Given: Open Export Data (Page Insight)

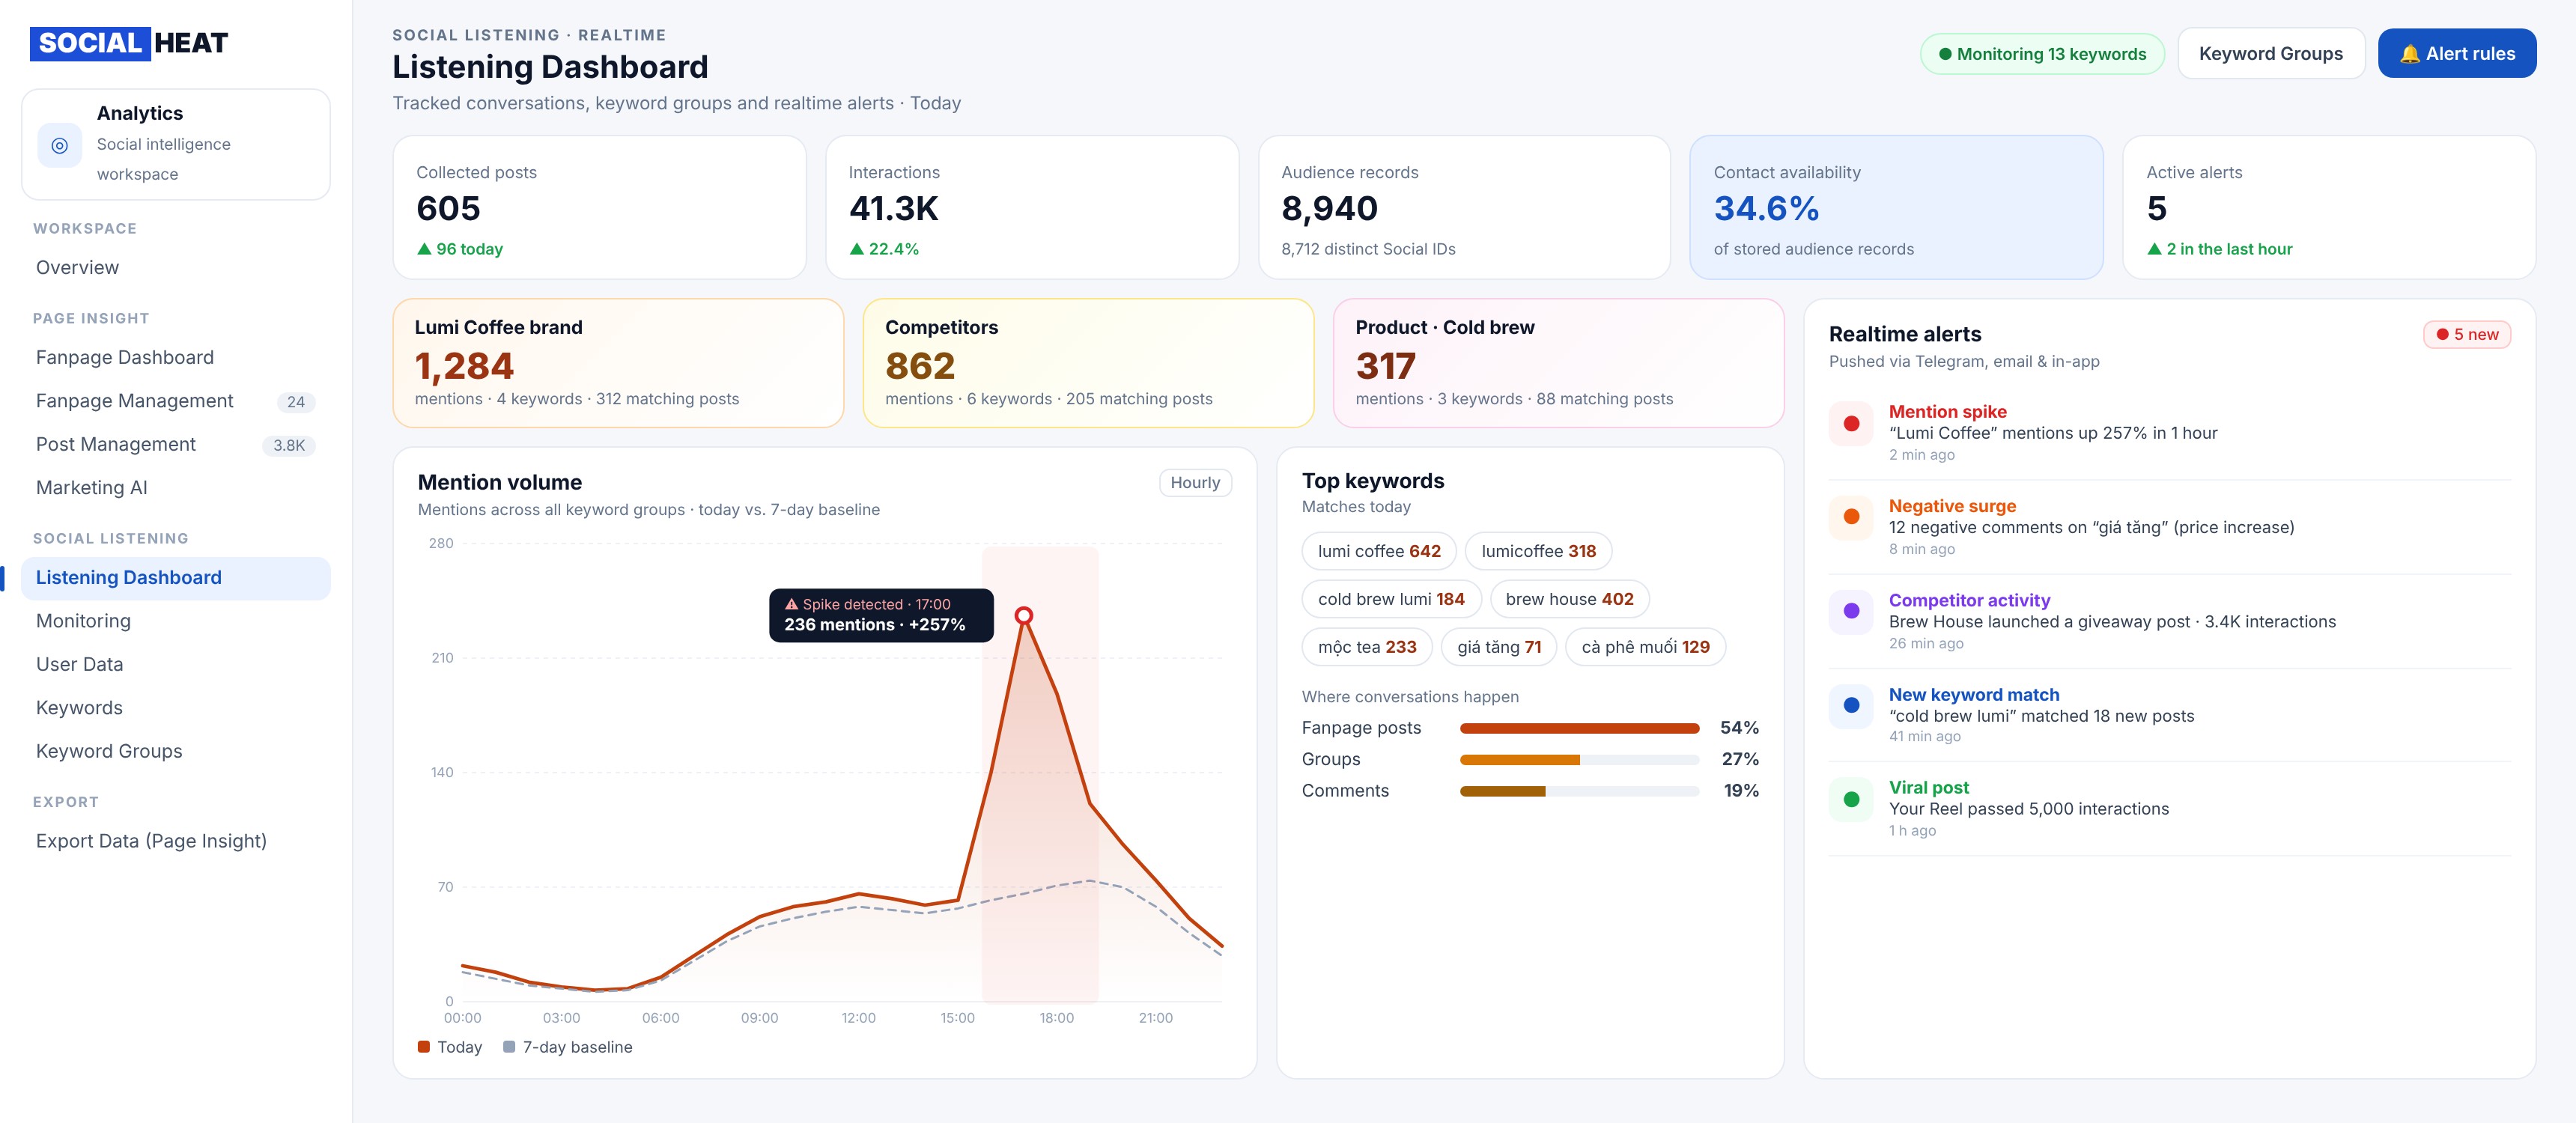Looking at the screenshot, I should [x=176, y=841].
